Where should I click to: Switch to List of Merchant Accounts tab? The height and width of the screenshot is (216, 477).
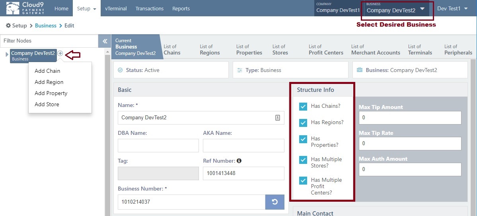[376, 50]
